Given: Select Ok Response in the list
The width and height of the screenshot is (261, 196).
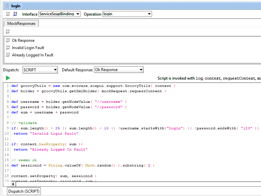Looking at the screenshot, I should pos(23,40).
